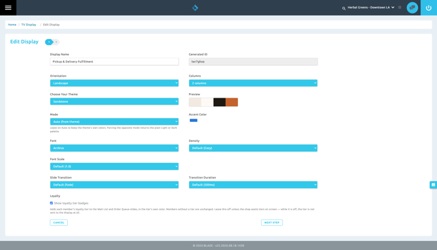The height and width of the screenshot is (250, 437).
Task: Open the Font dropdown
Action: (x=114, y=148)
